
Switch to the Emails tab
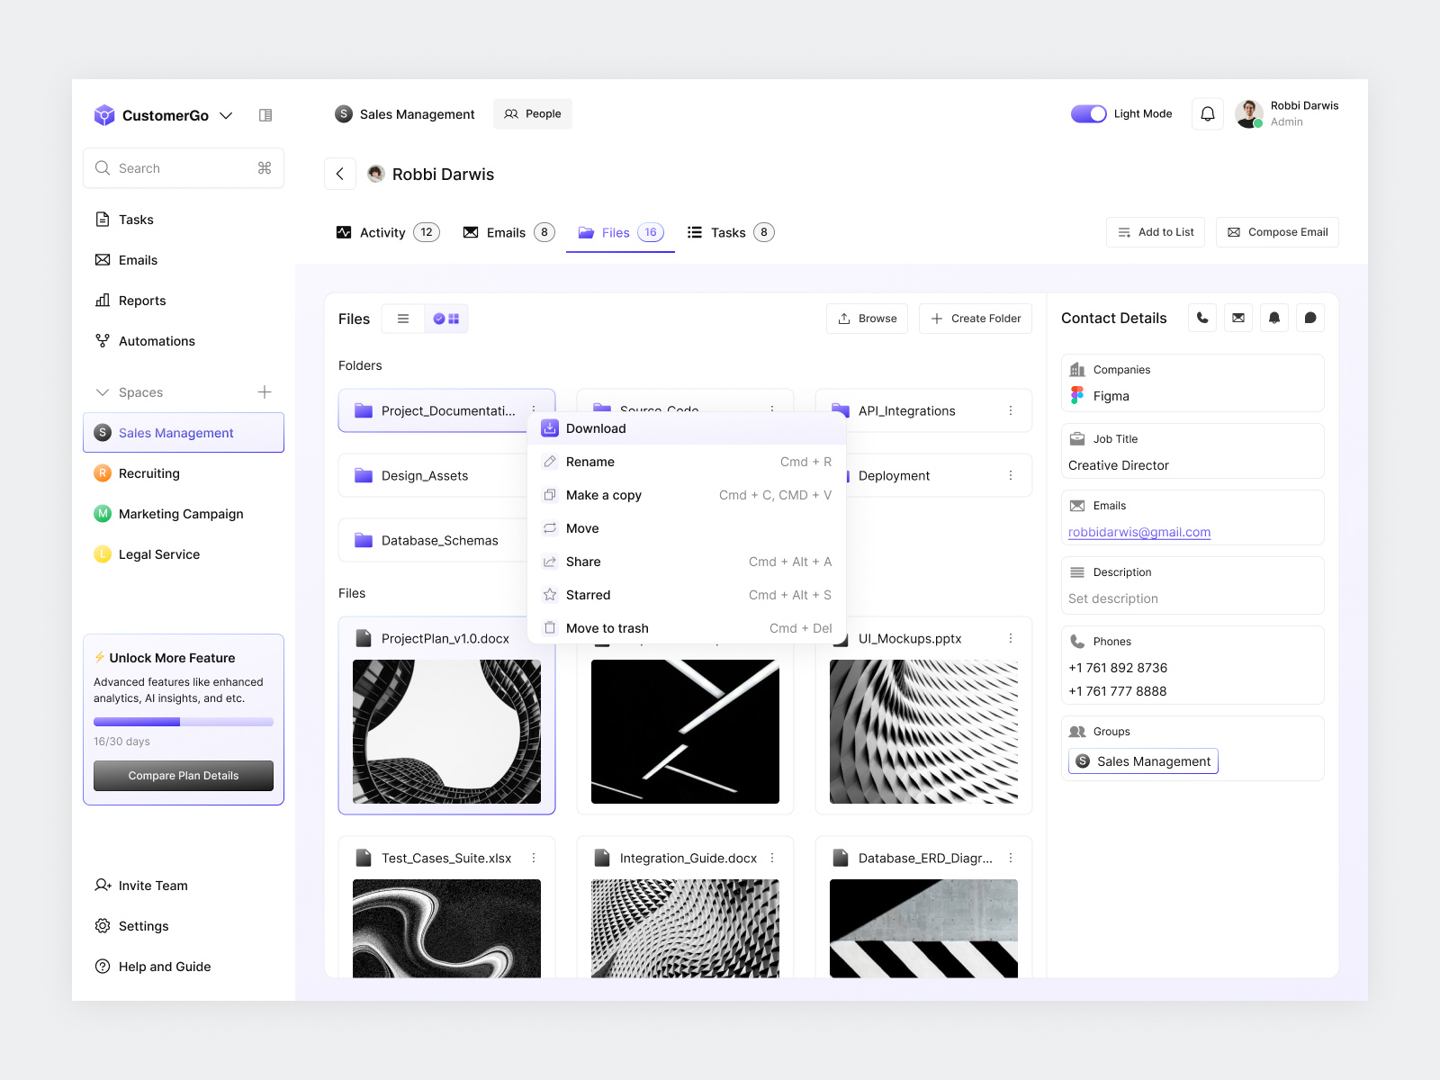click(x=508, y=233)
